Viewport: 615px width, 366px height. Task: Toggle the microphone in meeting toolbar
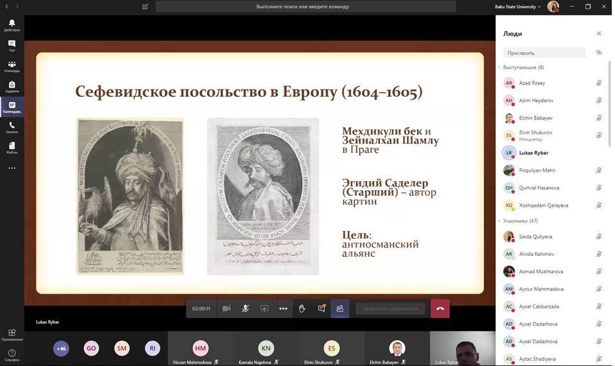point(245,309)
